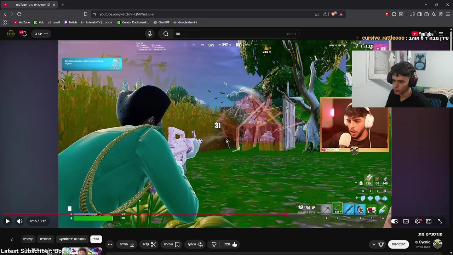The height and width of the screenshot is (255, 453).
Task: Open the Cycnic channel name link
Action: pos(424,242)
